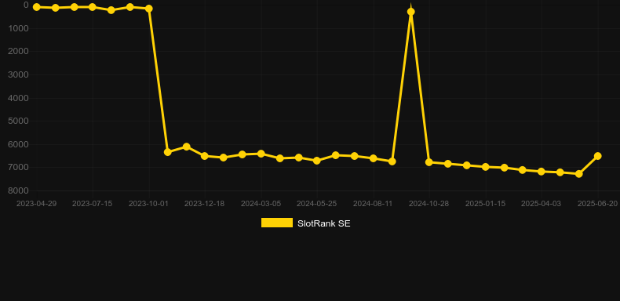Select the data point above the 2024-08-11 tick
Viewport: 620px width, 301px height.
(x=374, y=158)
